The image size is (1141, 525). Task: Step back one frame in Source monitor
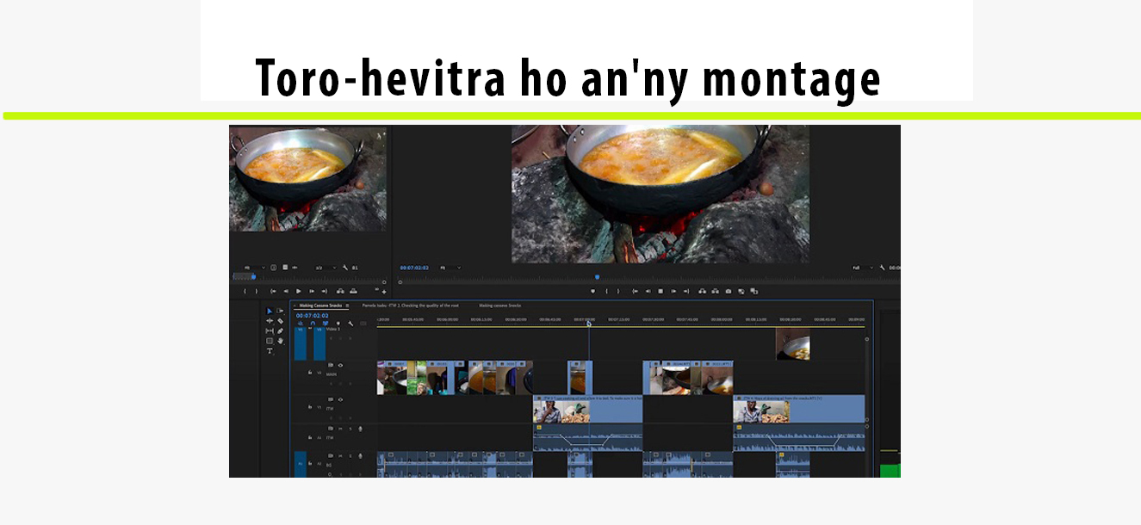click(x=286, y=291)
